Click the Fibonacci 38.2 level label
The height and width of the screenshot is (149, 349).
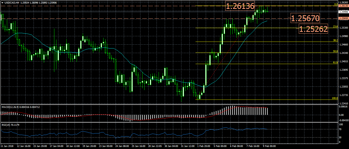point(335,40)
